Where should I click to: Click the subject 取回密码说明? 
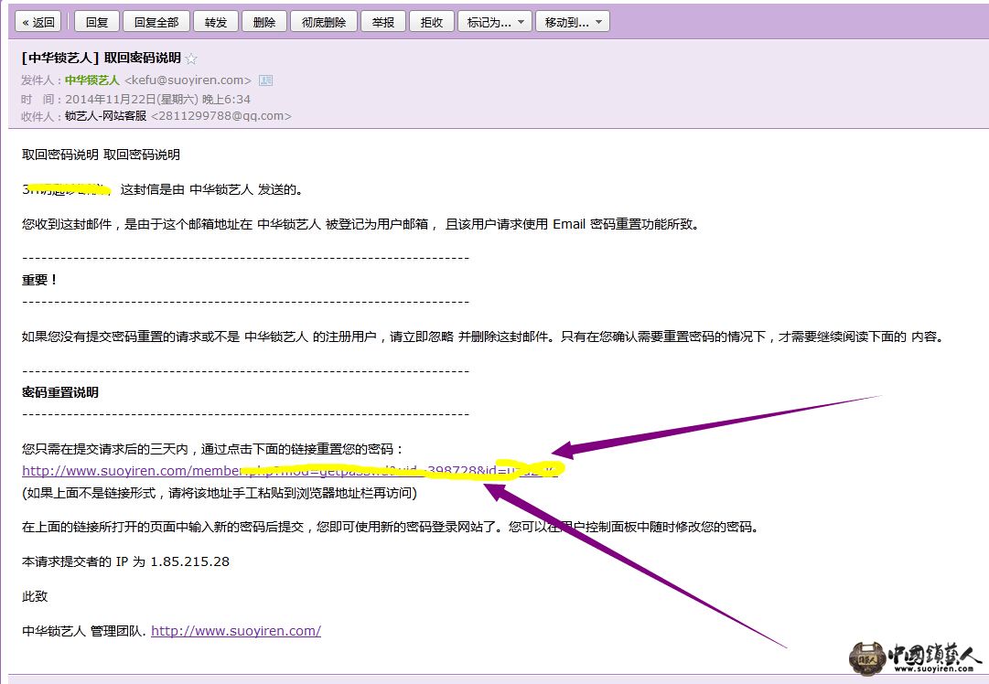click(x=143, y=58)
